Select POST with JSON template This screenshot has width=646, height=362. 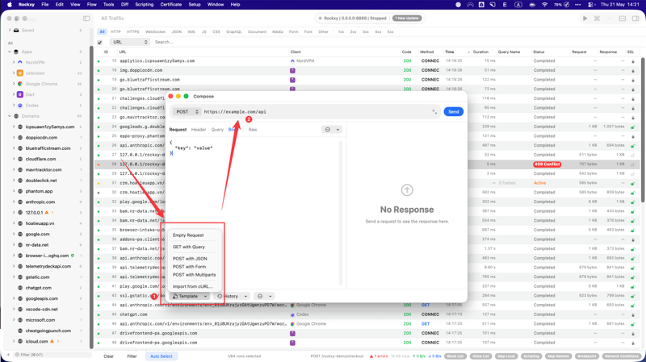pyautogui.click(x=190, y=259)
